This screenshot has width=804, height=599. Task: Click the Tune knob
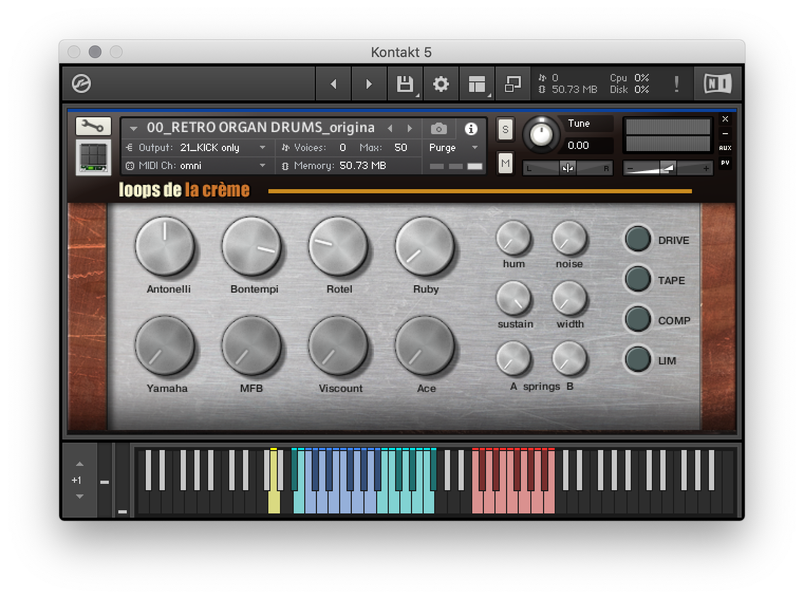tap(541, 134)
